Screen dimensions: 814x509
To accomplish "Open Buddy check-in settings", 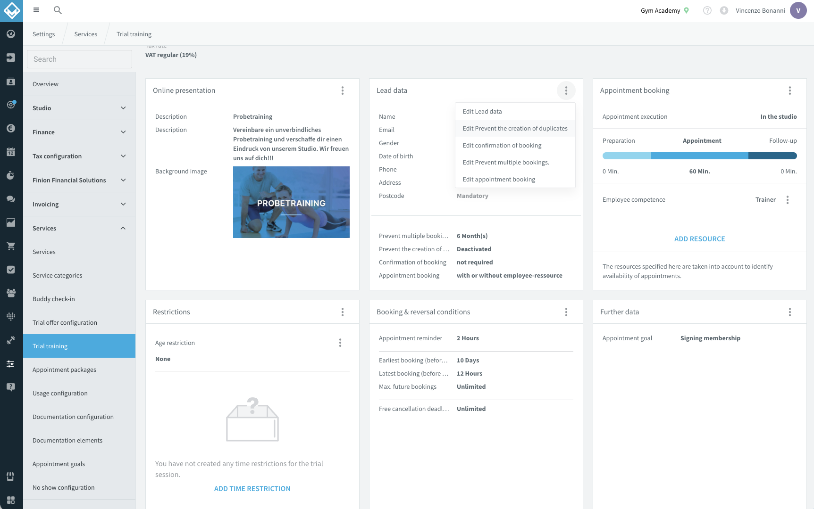I will [x=79, y=299].
